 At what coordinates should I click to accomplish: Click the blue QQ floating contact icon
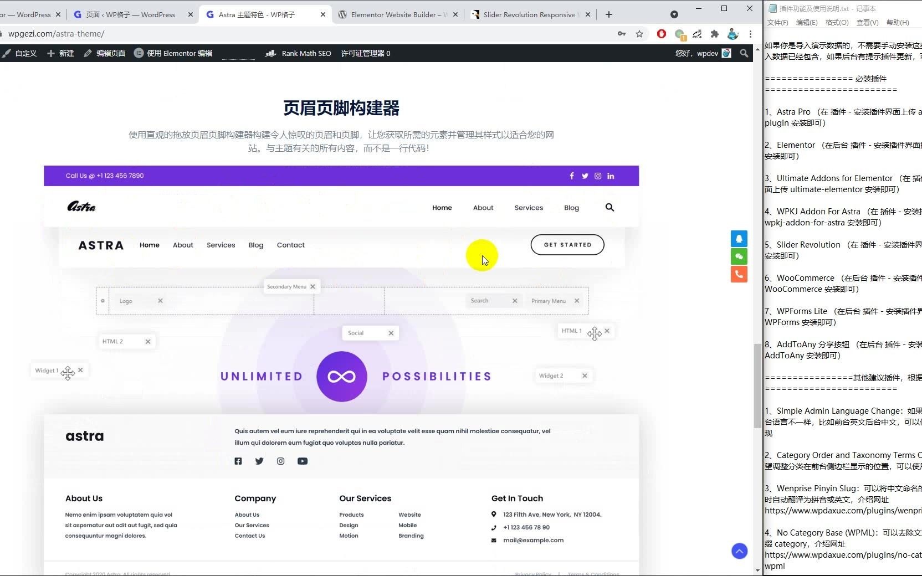tap(739, 239)
